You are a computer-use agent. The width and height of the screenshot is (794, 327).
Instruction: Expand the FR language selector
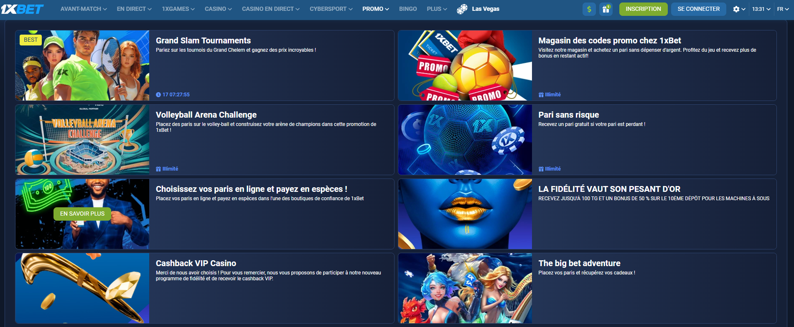(x=783, y=9)
